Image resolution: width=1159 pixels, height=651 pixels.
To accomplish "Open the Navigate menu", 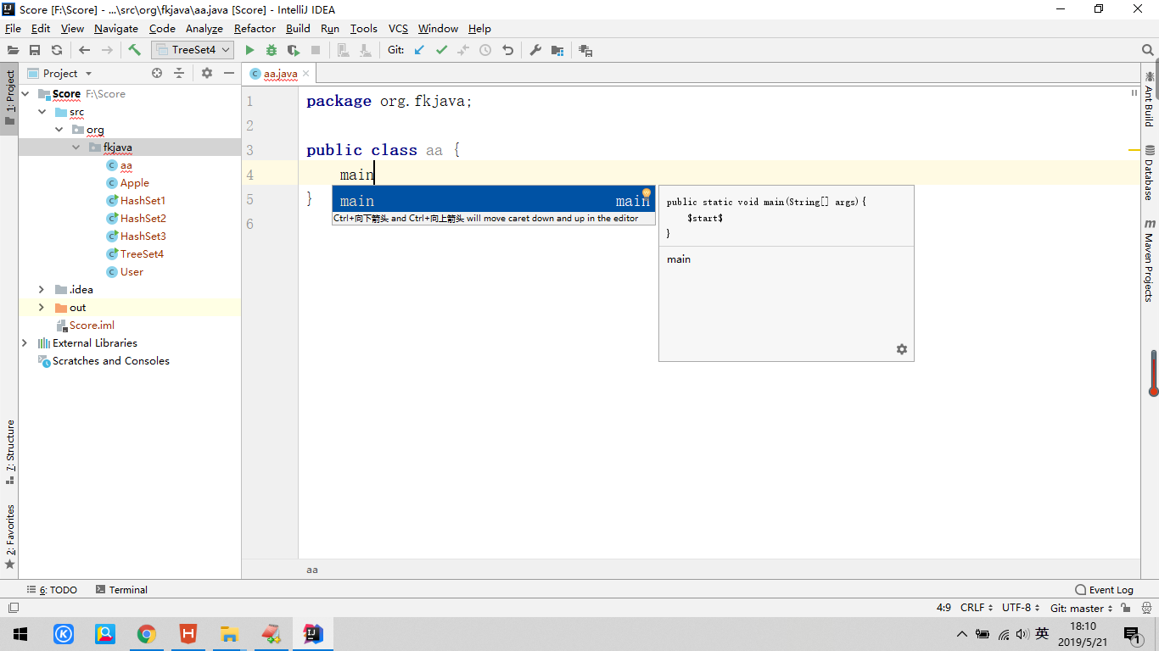I will coord(116,29).
